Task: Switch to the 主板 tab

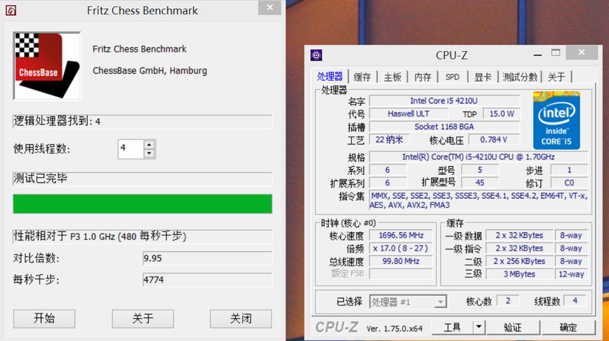Action: point(393,77)
